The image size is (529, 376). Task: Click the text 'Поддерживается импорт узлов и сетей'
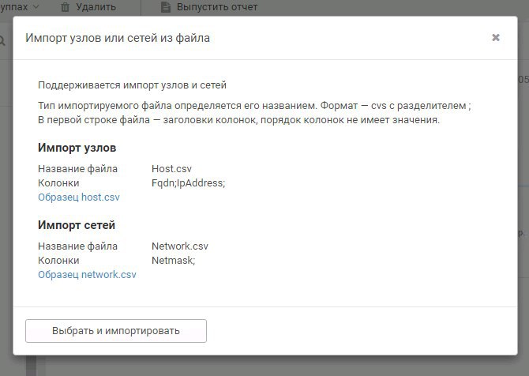(132, 85)
